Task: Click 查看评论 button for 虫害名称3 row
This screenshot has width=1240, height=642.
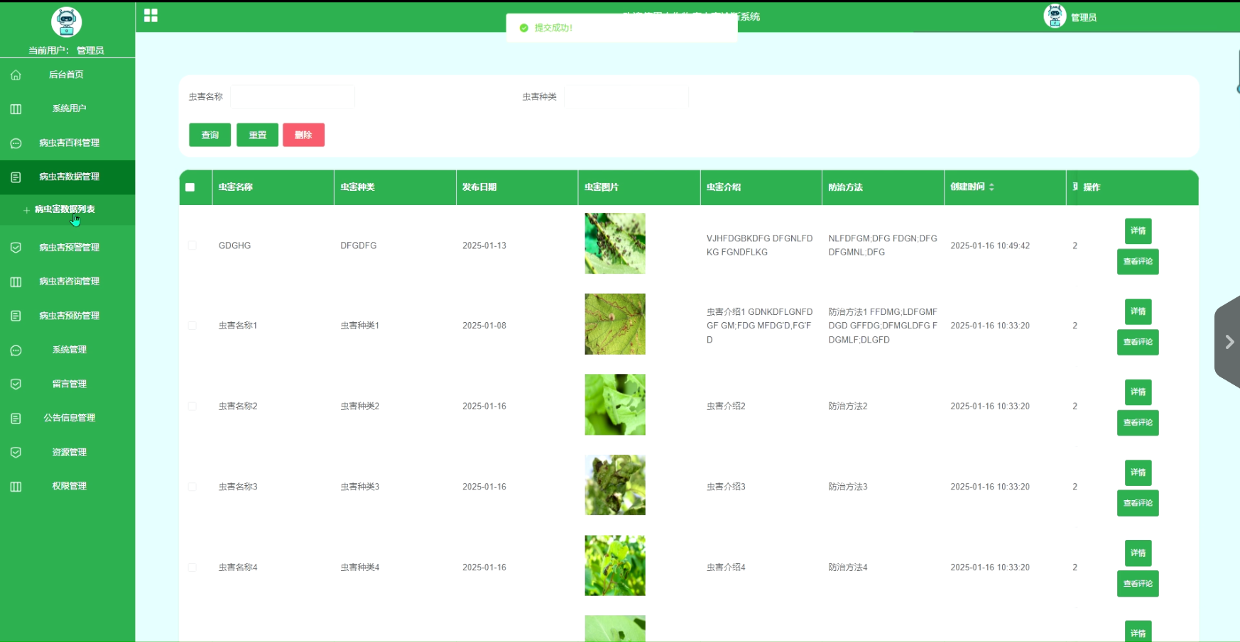Action: click(x=1138, y=503)
